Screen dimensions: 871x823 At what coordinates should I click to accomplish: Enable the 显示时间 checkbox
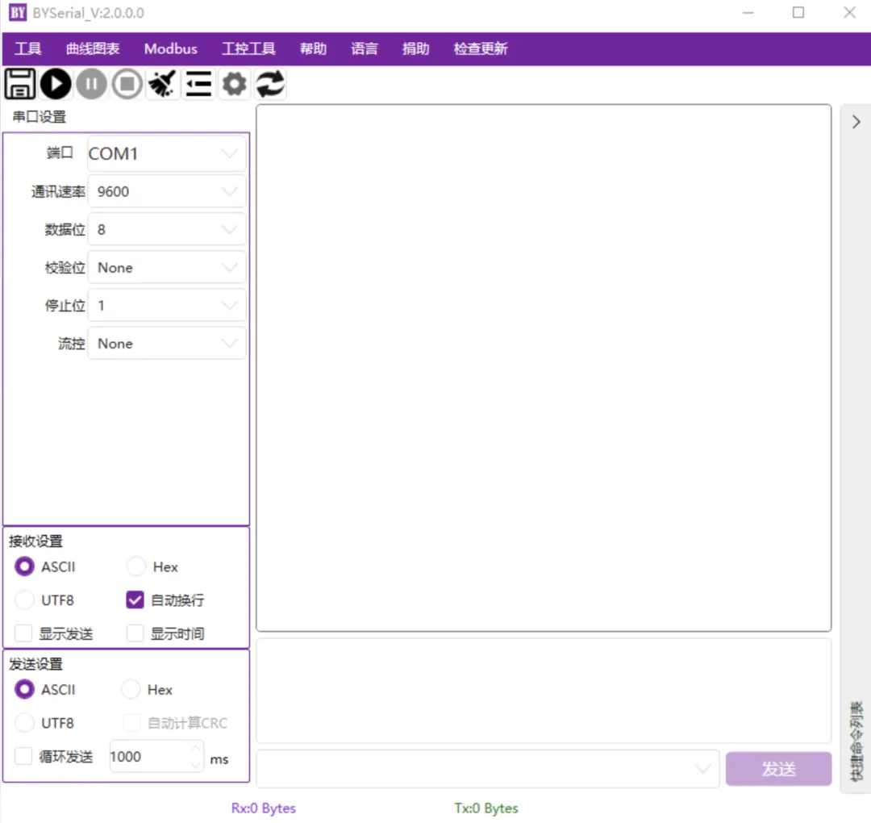pos(135,633)
